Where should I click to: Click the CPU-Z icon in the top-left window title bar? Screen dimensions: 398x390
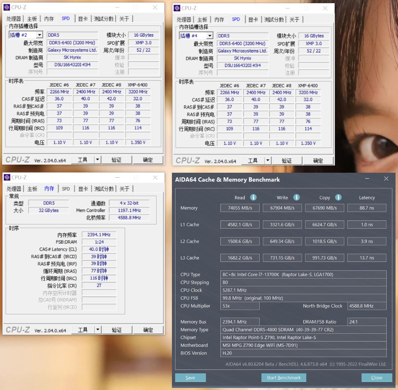(x=7, y=7)
